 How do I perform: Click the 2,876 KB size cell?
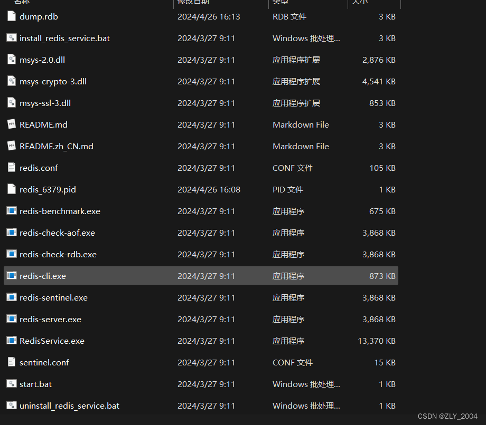pyautogui.click(x=379, y=60)
